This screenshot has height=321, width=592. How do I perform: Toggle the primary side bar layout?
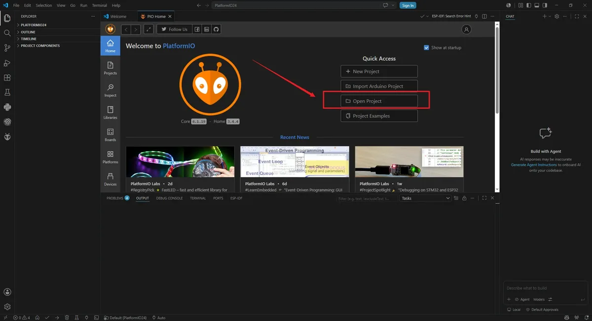529,5
